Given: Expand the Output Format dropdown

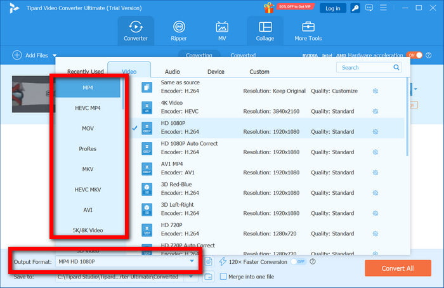Looking at the screenshot, I should pos(192,261).
